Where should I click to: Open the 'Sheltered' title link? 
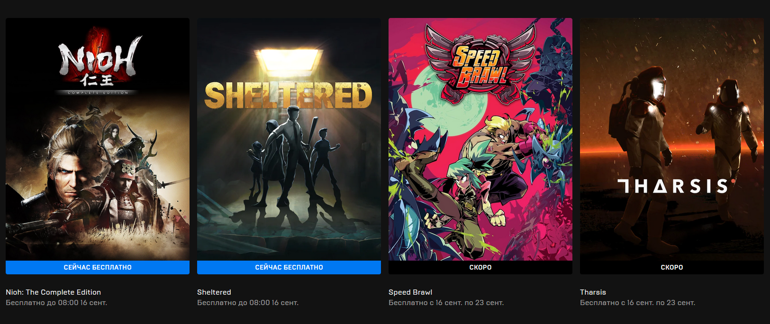coord(214,292)
